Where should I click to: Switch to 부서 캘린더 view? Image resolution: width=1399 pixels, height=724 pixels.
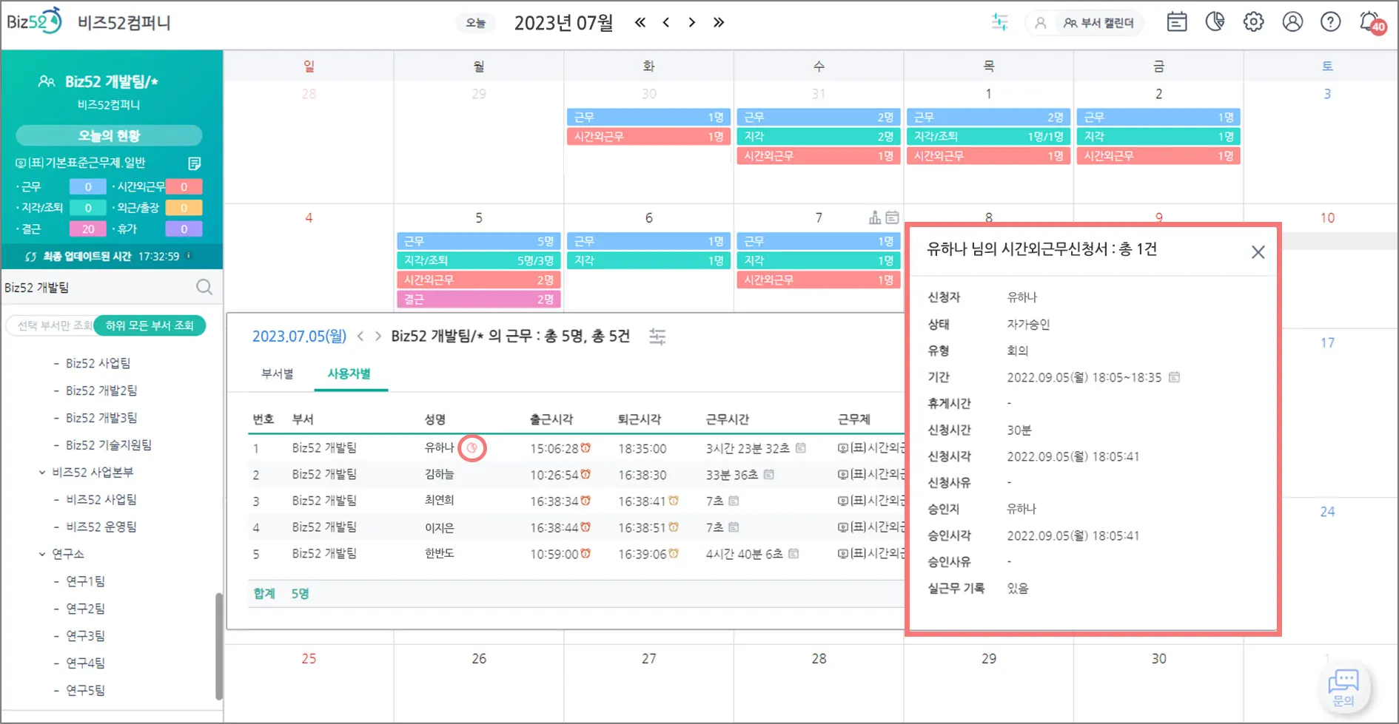coord(1098,23)
